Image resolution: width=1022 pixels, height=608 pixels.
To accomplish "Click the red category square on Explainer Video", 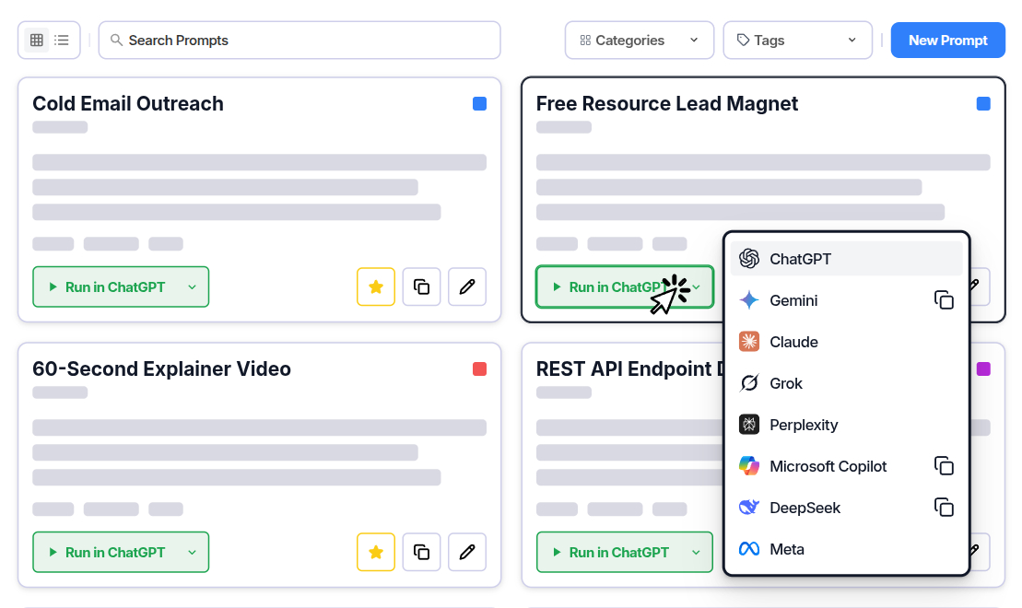I will [x=479, y=368].
